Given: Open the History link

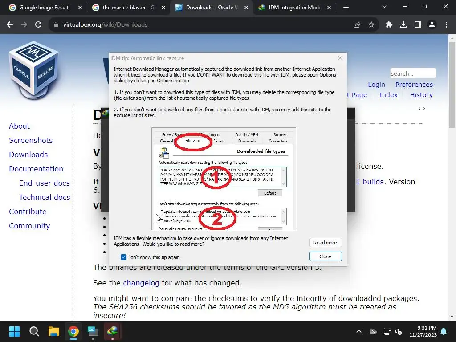Looking at the screenshot, I should tap(421, 95).
